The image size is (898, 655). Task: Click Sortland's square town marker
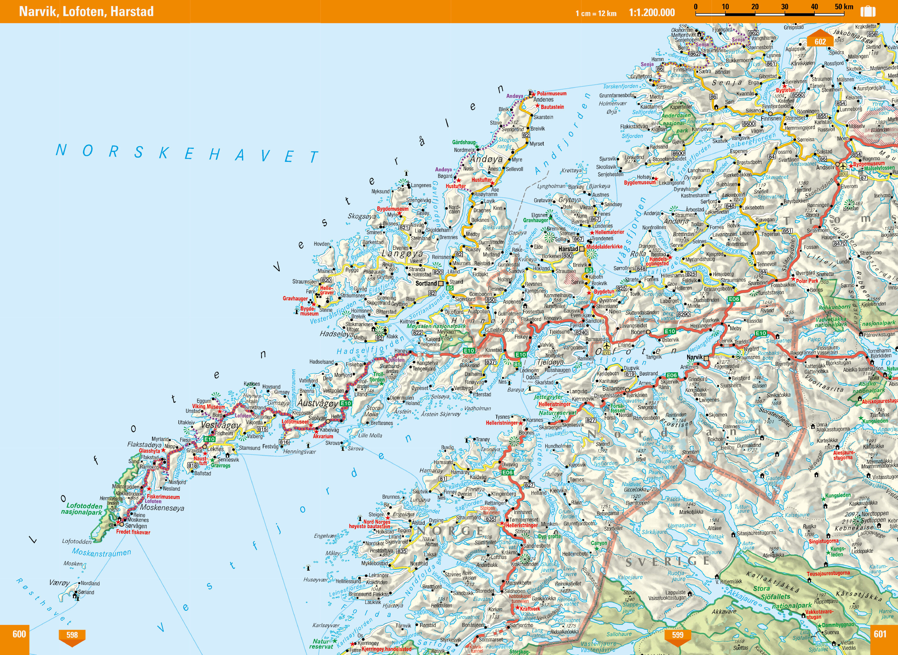[x=441, y=283]
